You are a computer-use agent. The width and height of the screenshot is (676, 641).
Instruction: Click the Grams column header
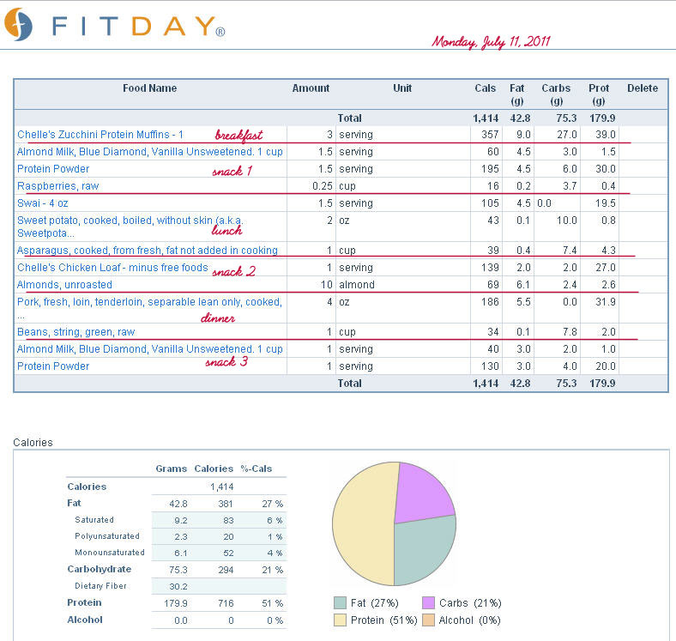point(172,469)
